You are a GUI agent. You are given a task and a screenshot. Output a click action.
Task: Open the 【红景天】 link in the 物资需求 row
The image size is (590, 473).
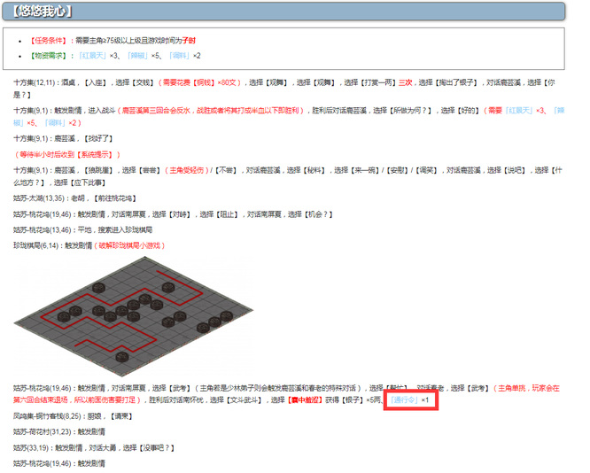pos(91,55)
